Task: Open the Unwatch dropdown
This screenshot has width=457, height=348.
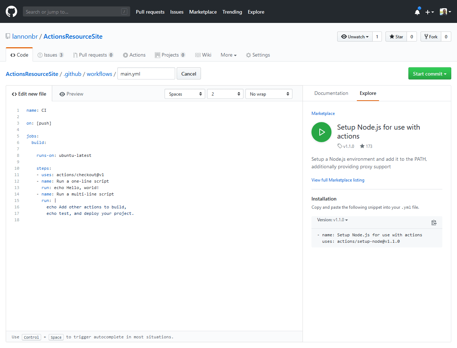Action: 355,37
